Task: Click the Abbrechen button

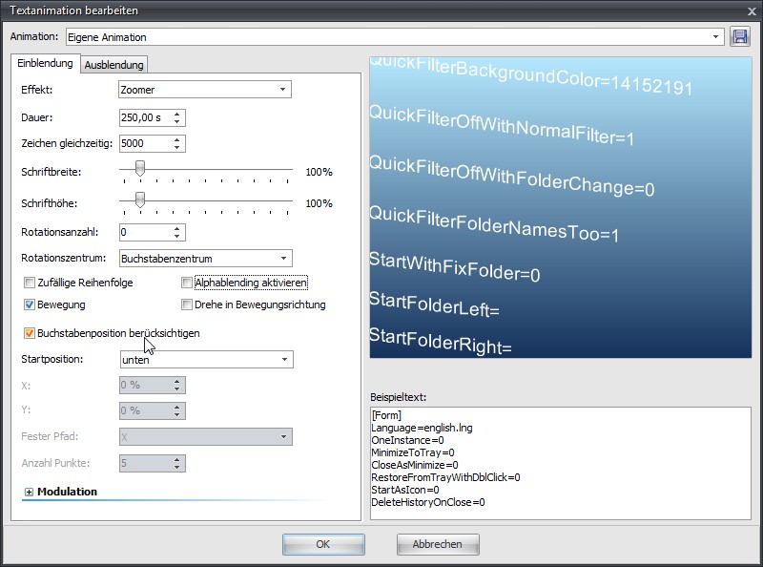Action: click(438, 544)
